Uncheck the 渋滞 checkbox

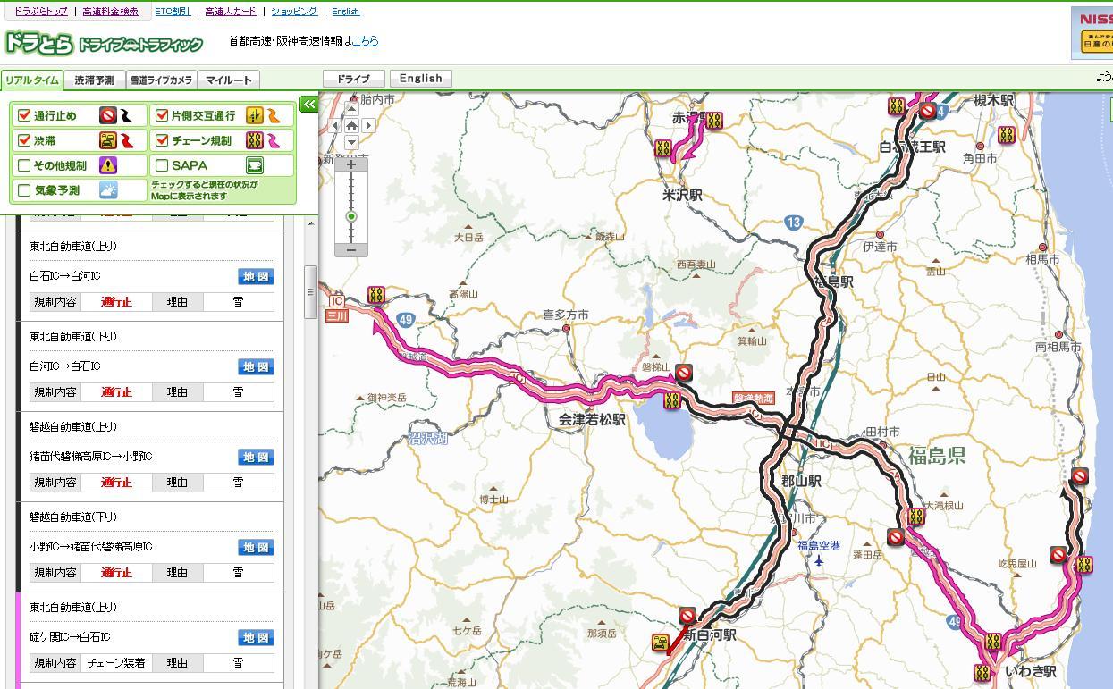[x=24, y=140]
